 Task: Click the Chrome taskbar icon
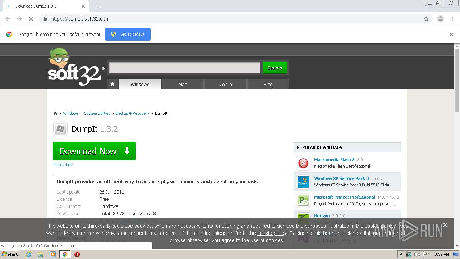[x=65, y=254]
